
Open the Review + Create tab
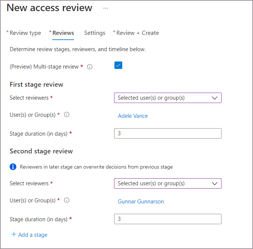click(137, 33)
